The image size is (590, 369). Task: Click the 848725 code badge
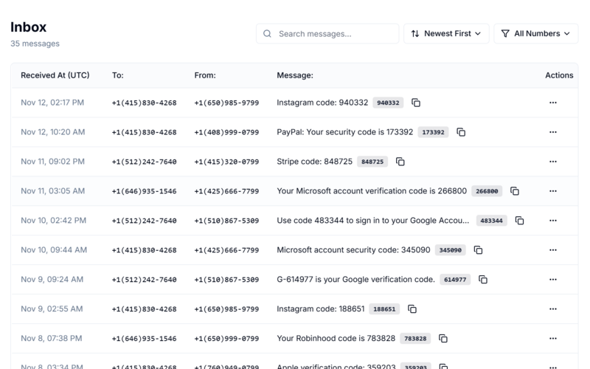tap(372, 162)
